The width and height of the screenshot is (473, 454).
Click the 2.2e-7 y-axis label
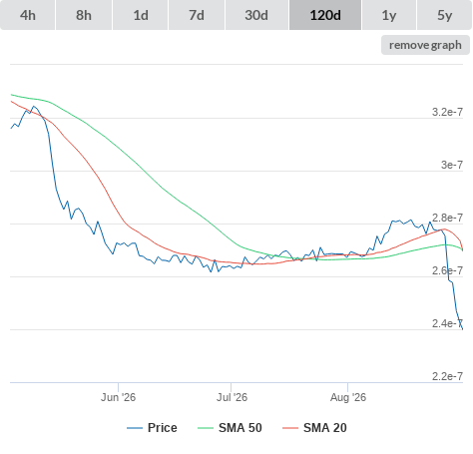[x=447, y=376]
